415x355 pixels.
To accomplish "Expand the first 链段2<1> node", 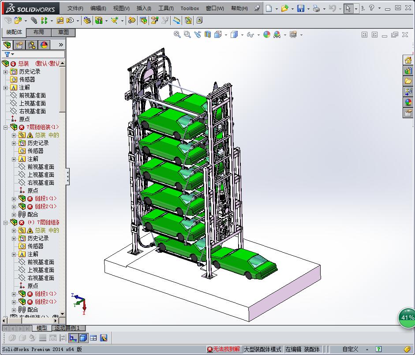I will point(14,207).
